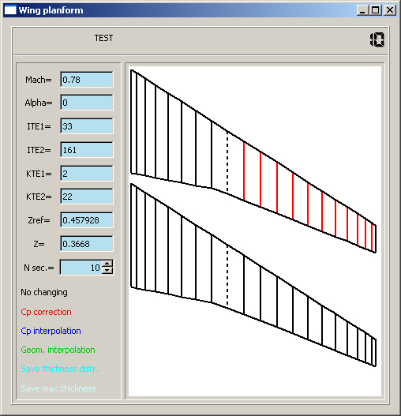Screen dimensions: 401x416
Task: Focus the ITE2 value field
Action: click(87, 150)
